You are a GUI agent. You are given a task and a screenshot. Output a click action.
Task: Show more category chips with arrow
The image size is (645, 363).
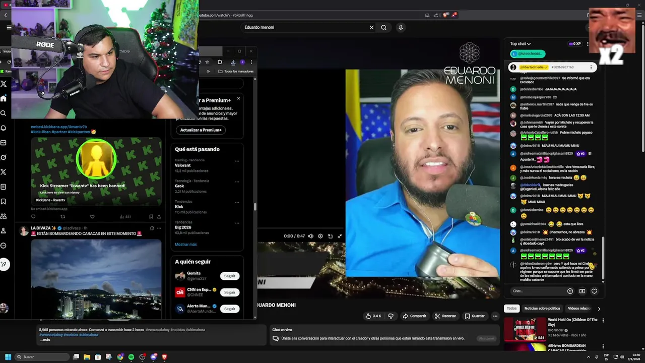coord(599,309)
